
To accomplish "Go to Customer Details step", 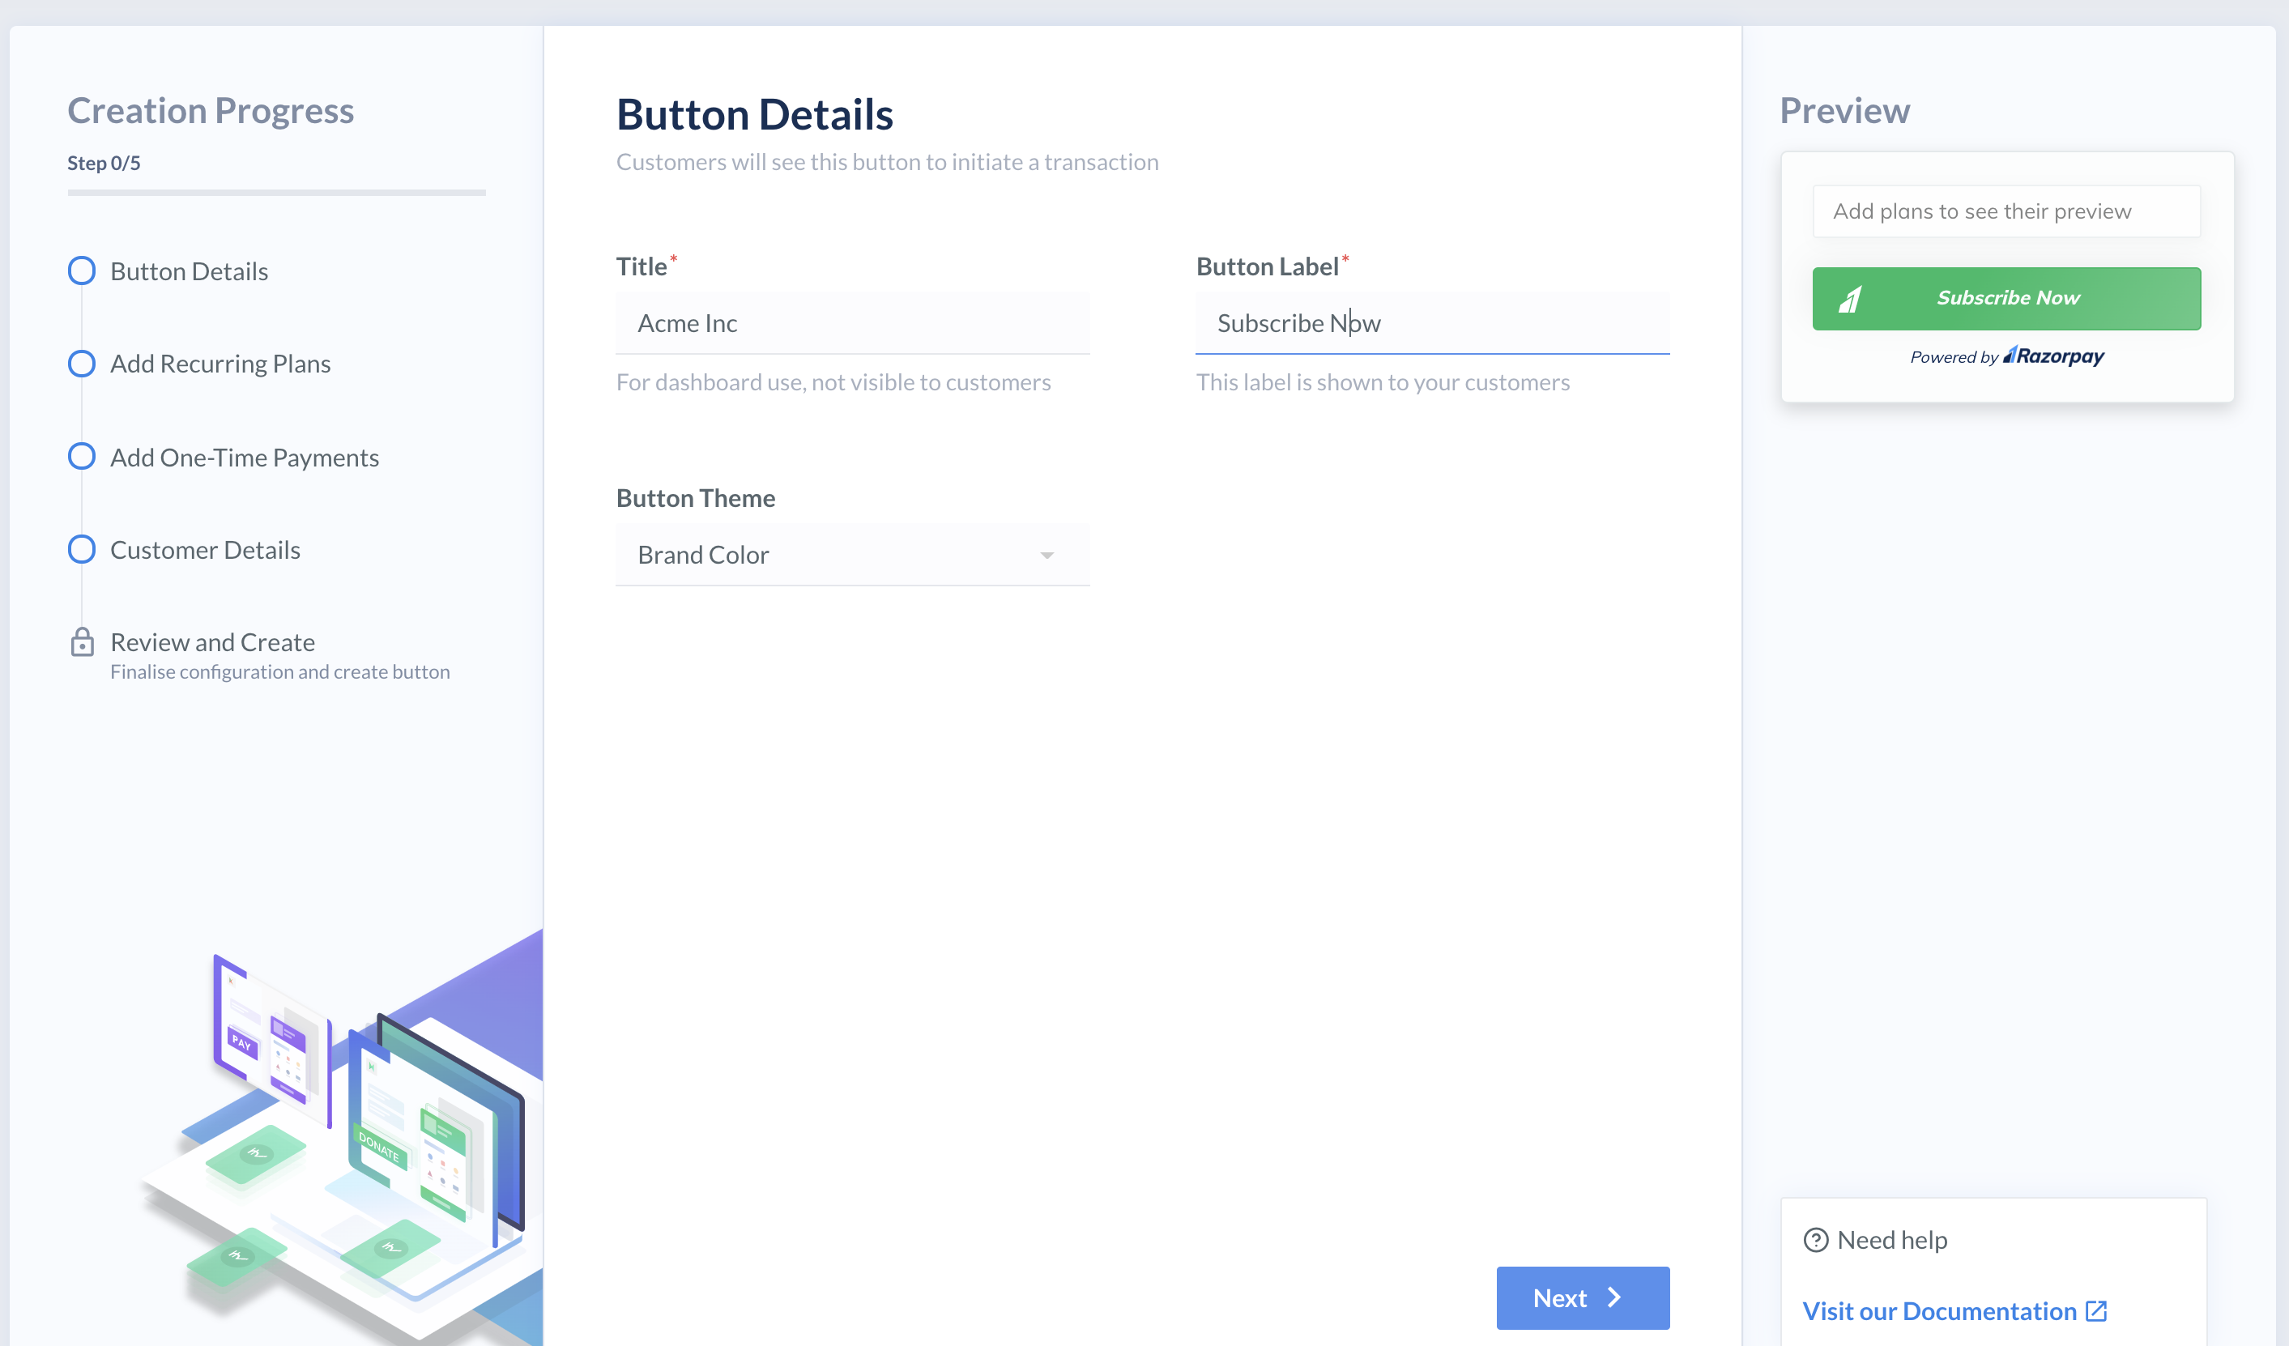I will [205, 551].
